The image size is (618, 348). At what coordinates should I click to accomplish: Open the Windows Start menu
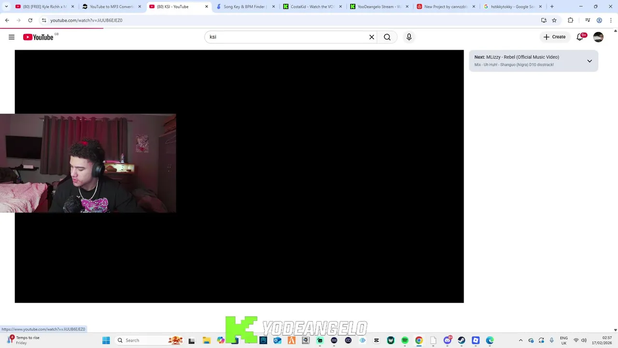(x=106, y=340)
